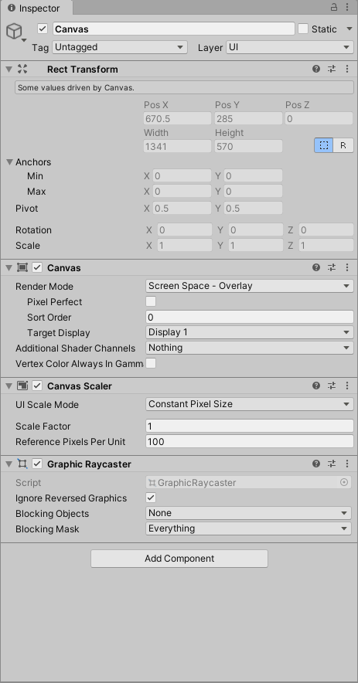
Task: Select the Inspector tab
Action: click(x=34, y=8)
